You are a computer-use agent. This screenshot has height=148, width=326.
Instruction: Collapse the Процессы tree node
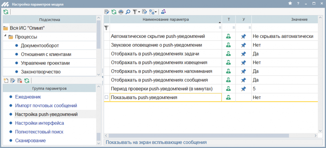tap(5, 35)
